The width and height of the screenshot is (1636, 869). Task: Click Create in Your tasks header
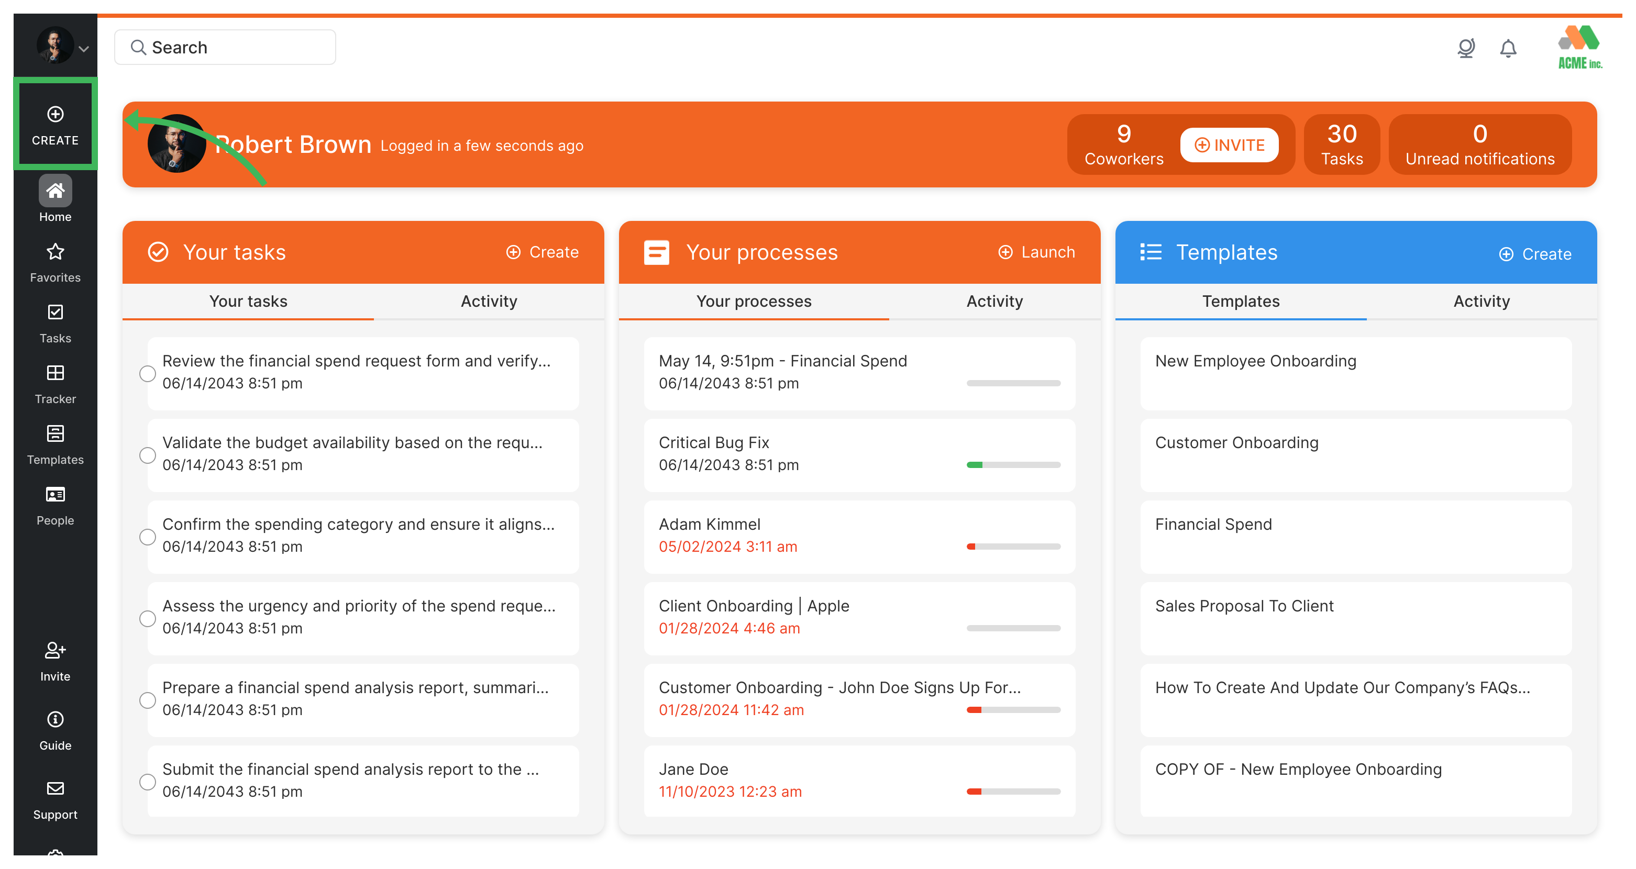pos(543,252)
